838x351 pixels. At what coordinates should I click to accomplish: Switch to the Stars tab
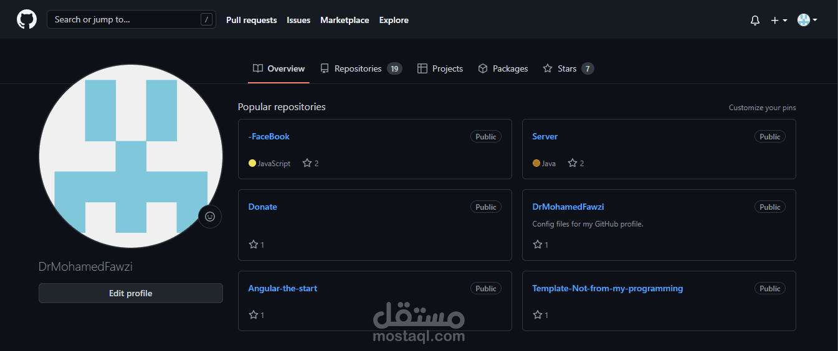point(568,68)
